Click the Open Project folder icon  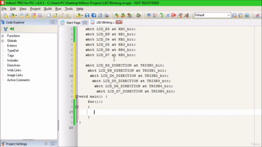[x=12, y=16]
